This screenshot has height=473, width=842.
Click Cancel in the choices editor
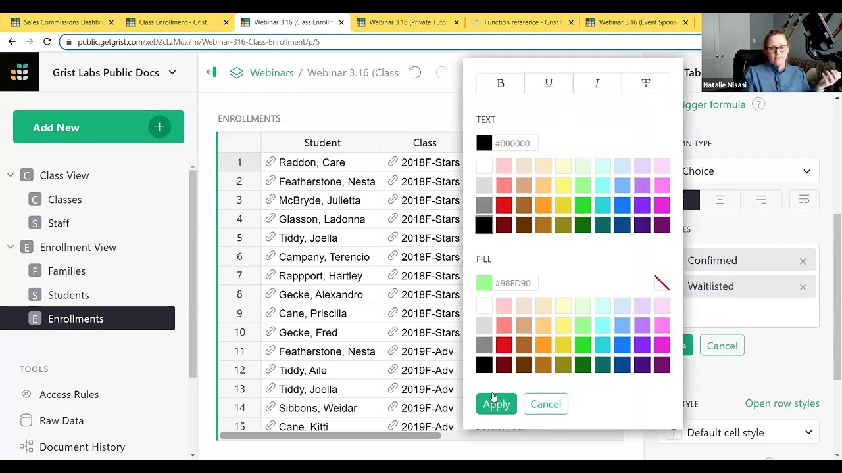(x=722, y=346)
